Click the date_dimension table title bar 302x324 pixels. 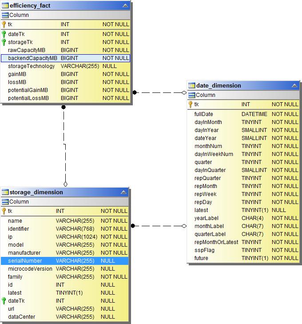(243, 85)
